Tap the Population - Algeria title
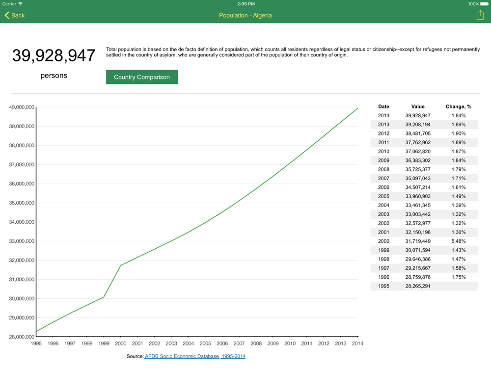Viewport: 491px width, 368px height. (245, 15)
